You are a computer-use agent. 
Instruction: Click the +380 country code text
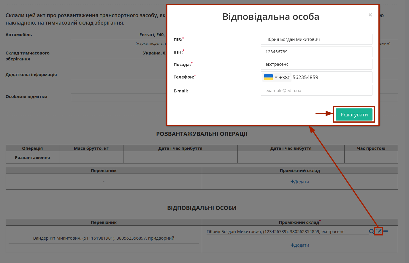click(x=285, y=78)
